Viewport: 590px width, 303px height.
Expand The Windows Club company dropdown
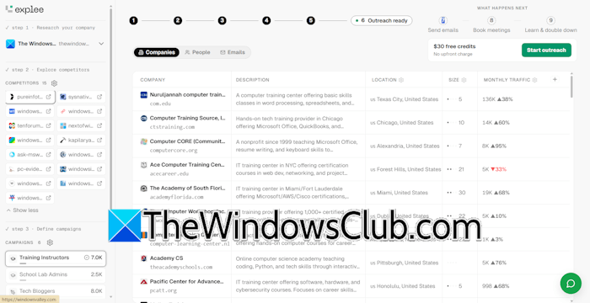(x=101, y=44)
